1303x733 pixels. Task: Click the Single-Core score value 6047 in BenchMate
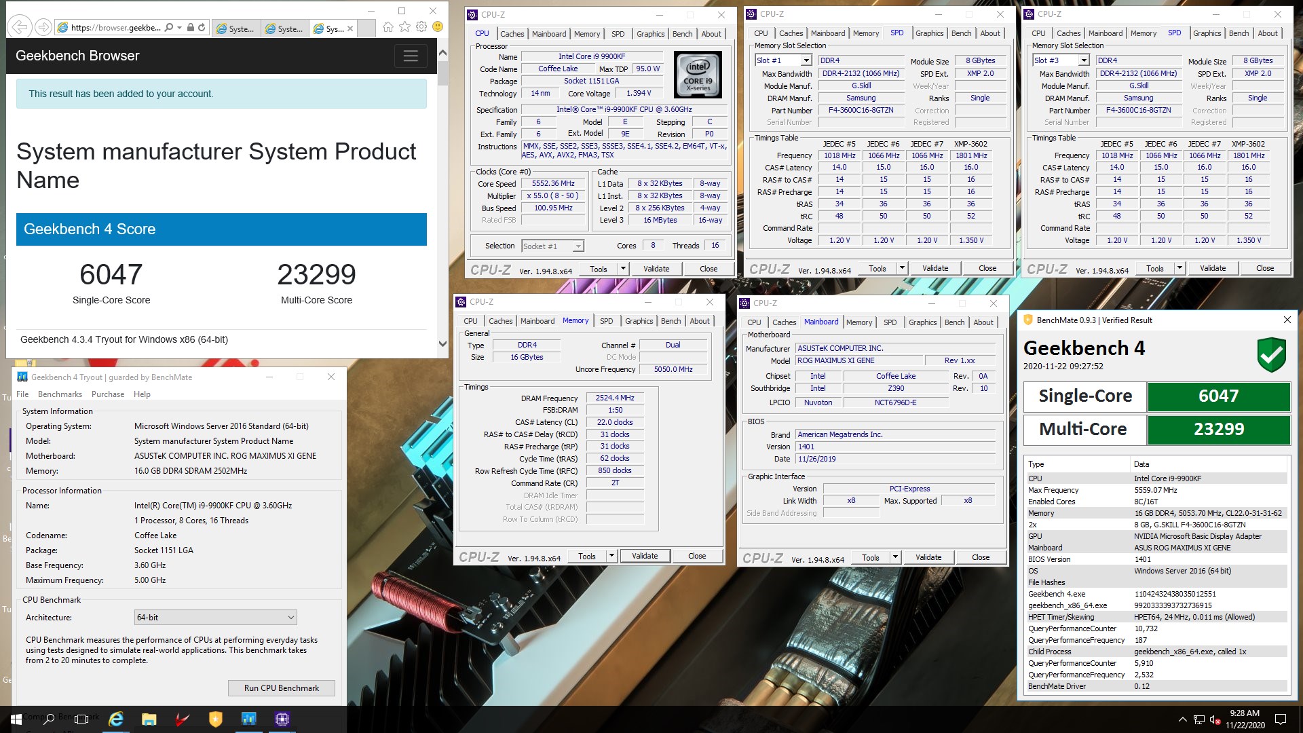pos(1219,396)
